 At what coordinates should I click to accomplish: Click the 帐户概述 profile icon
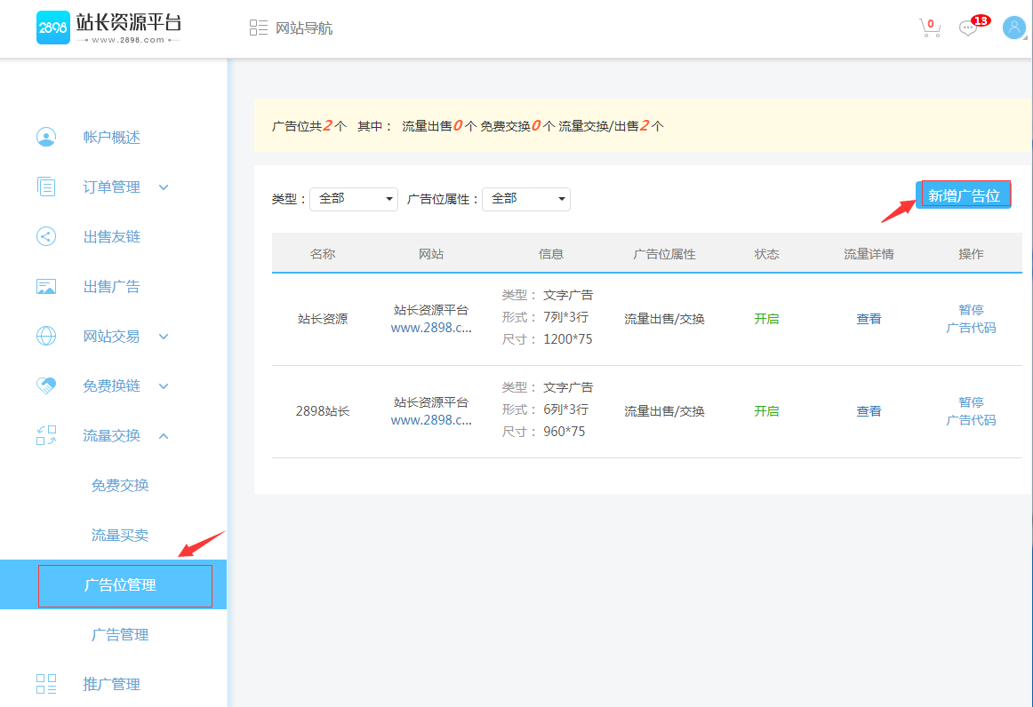pos(46,138)
